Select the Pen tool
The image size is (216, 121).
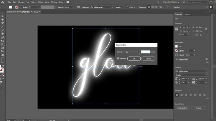tap(2, 23)
